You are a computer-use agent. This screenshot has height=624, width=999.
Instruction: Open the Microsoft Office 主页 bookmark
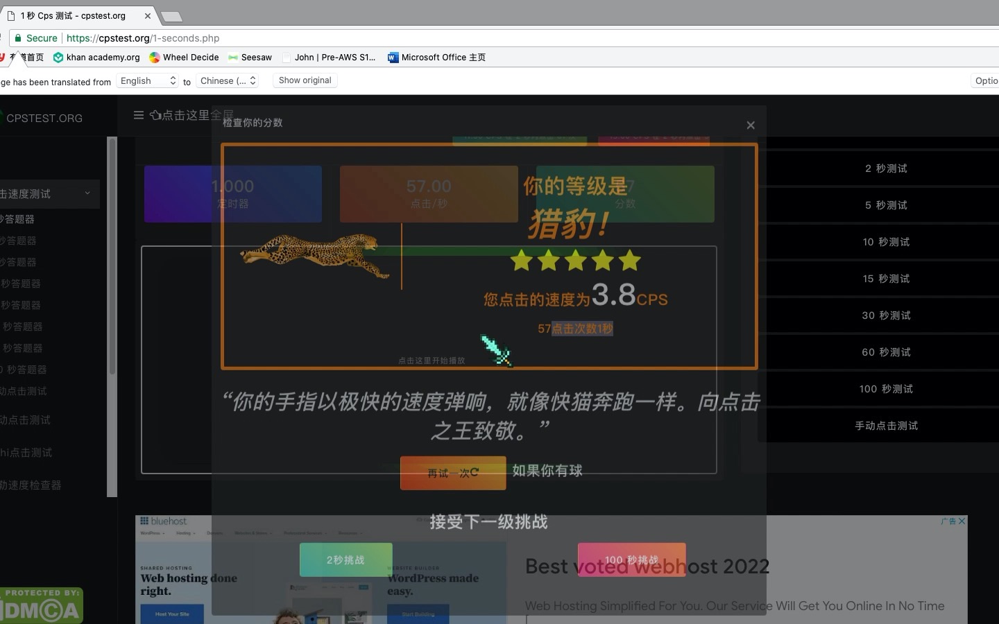[436, 58]
